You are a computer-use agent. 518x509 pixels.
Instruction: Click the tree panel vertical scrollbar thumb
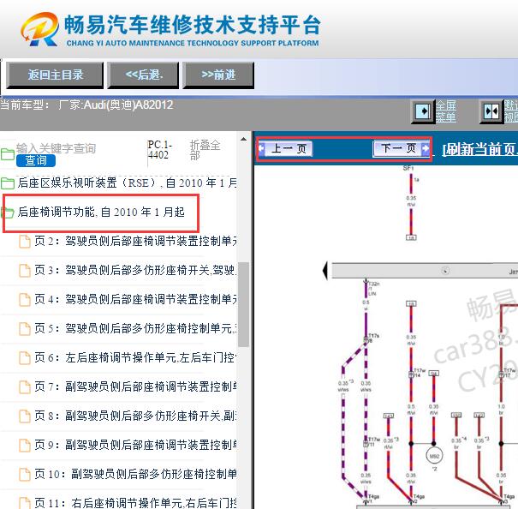click(243, 304)
